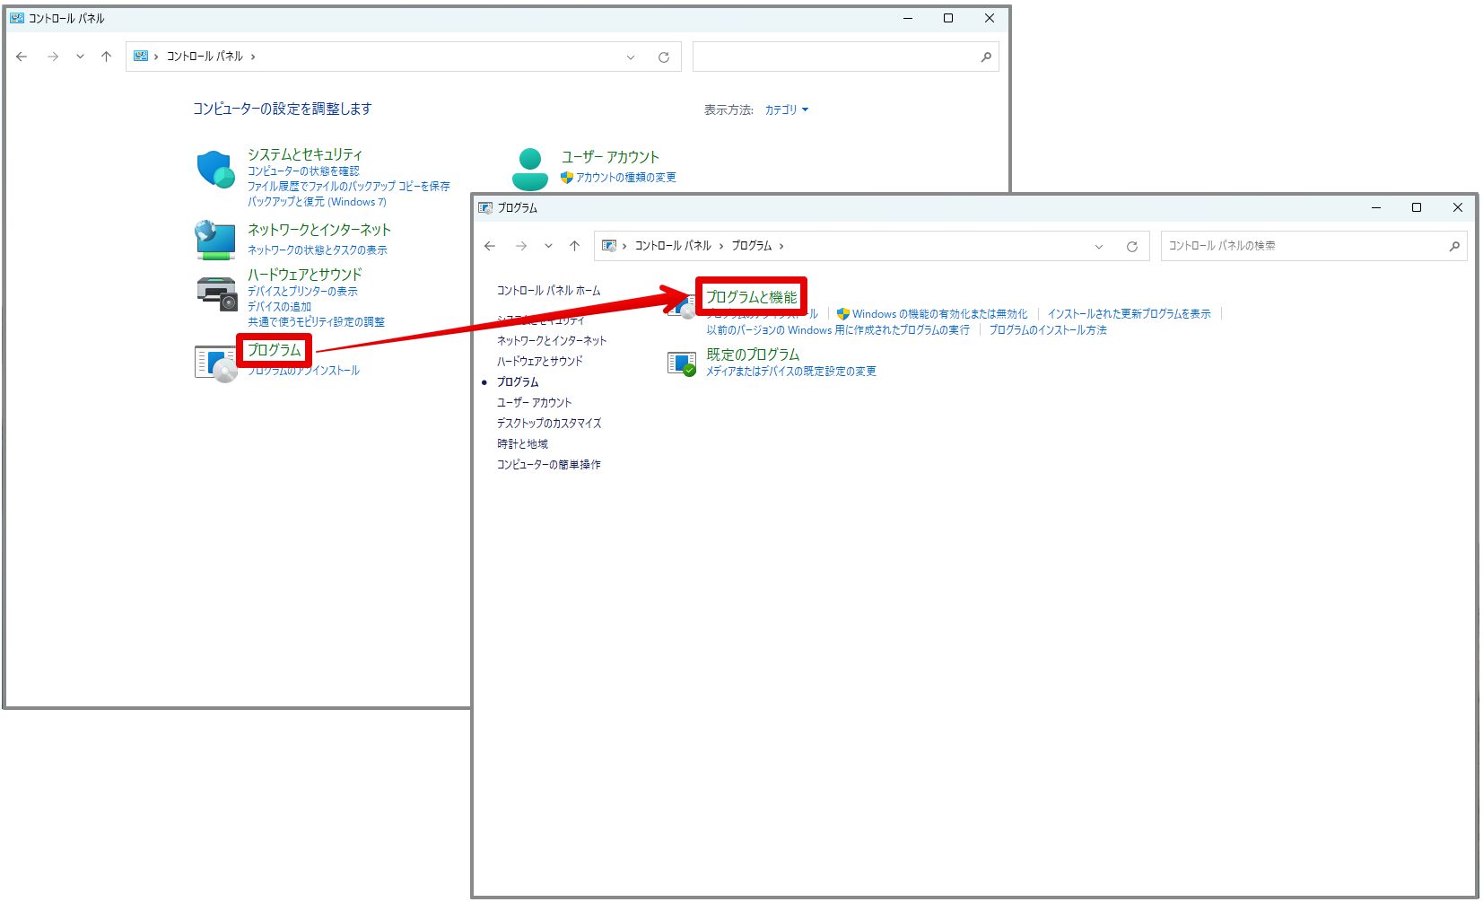Open the プログラム category link
Viewport: 1483px width, 902px height.
[x=275, y=350]
